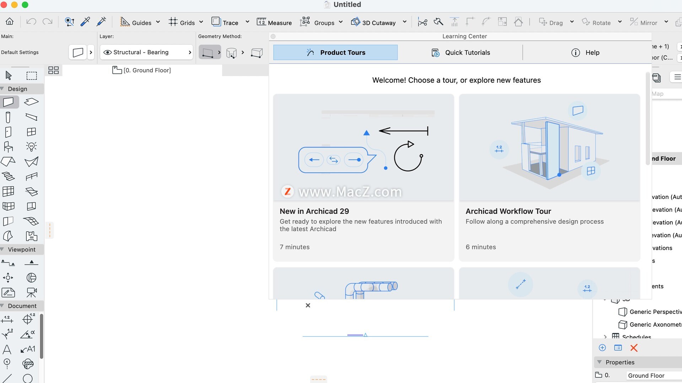
Task: Click the red delete X in Navigator
Action: 634,348
